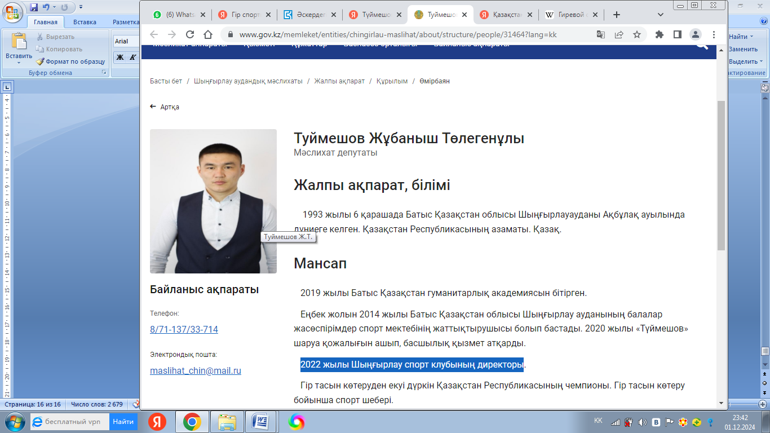Switch to the Қазақстан Yandex browser tab
The height and width of the screenshot is (433, 770).
(506, 15)
